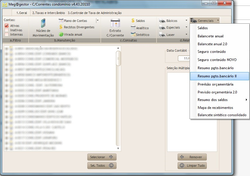Switch to Taxas e intercâmbio tab
This screenshot has height=176, width=250.
[x=48, y=13]
